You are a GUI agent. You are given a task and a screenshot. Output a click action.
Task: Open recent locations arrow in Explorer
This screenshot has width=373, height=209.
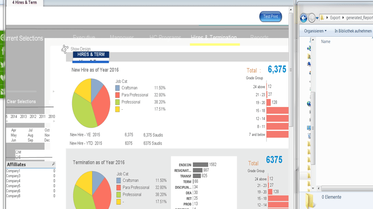317,18
